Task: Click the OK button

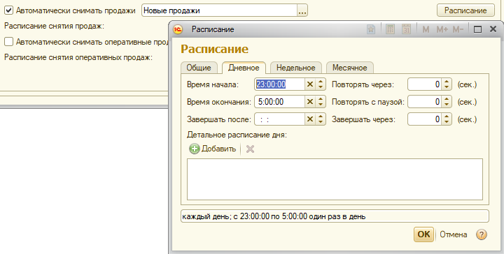Action: click(x=423, y=234)
